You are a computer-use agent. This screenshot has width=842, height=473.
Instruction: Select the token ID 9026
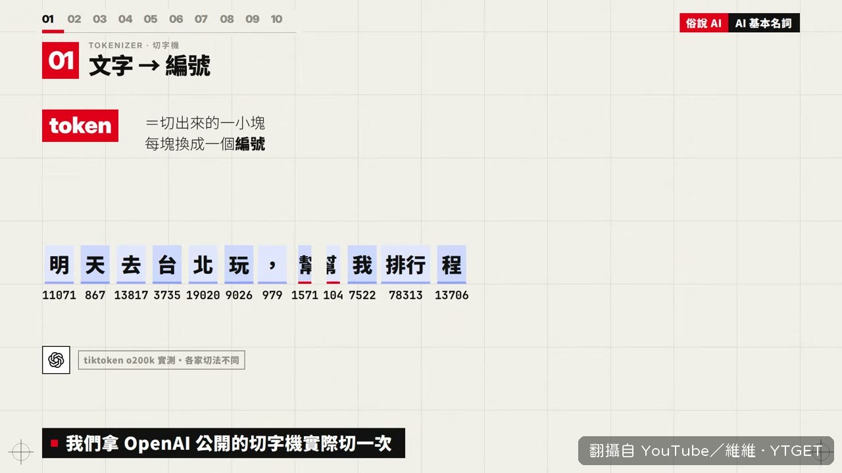[x=239, y=296]
